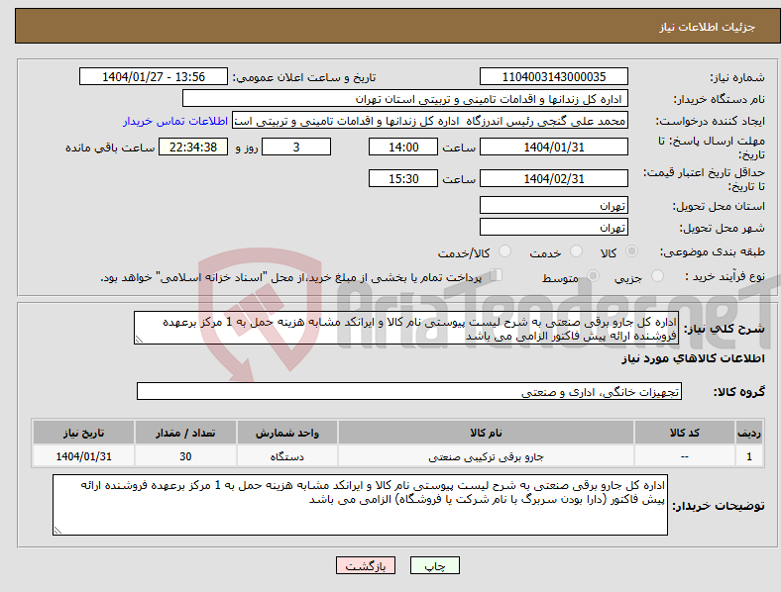Click the ردیف column header
The height and width of the screenshot is (592, 781).
(x=749, y=433)
